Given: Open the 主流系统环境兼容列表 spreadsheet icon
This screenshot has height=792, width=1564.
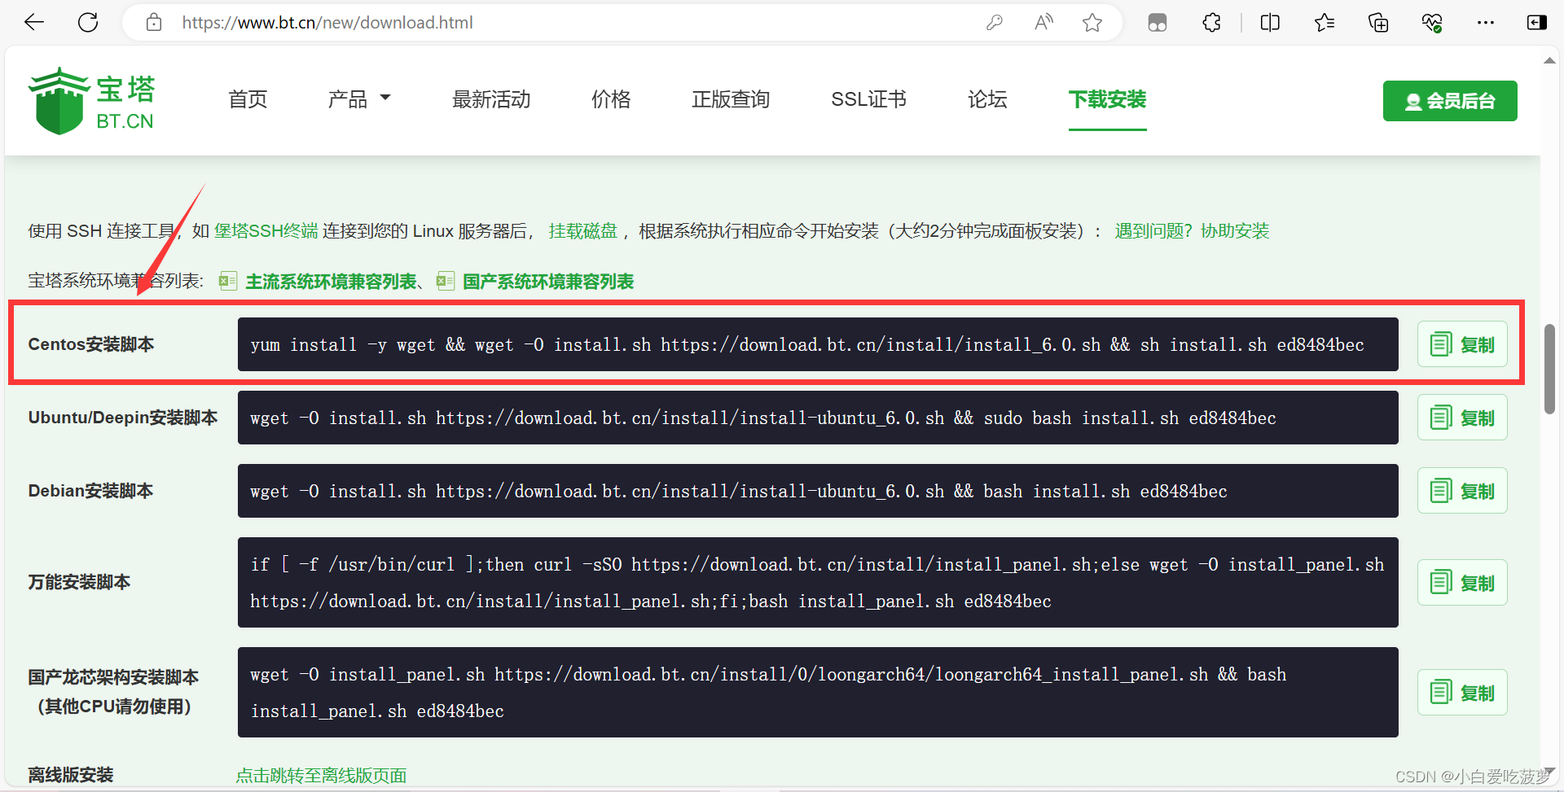Looking at the screenshot, I should [227, 281].
